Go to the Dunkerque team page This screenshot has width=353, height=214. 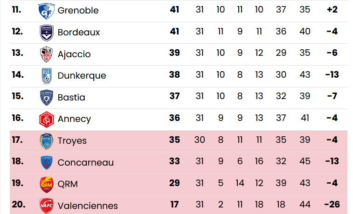pos(82,76)
